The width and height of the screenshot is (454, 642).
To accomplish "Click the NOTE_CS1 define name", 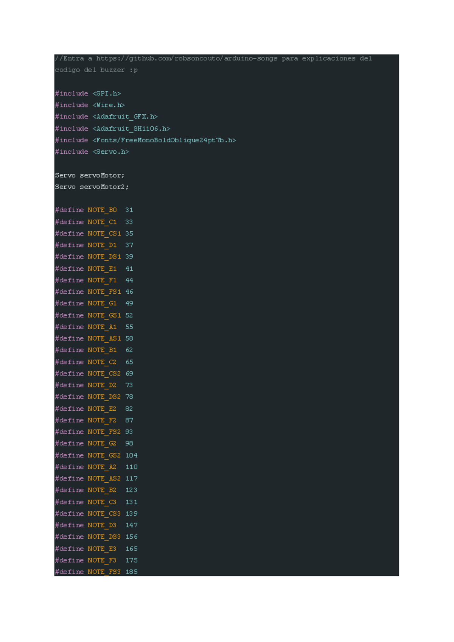I will click(104, 234).
